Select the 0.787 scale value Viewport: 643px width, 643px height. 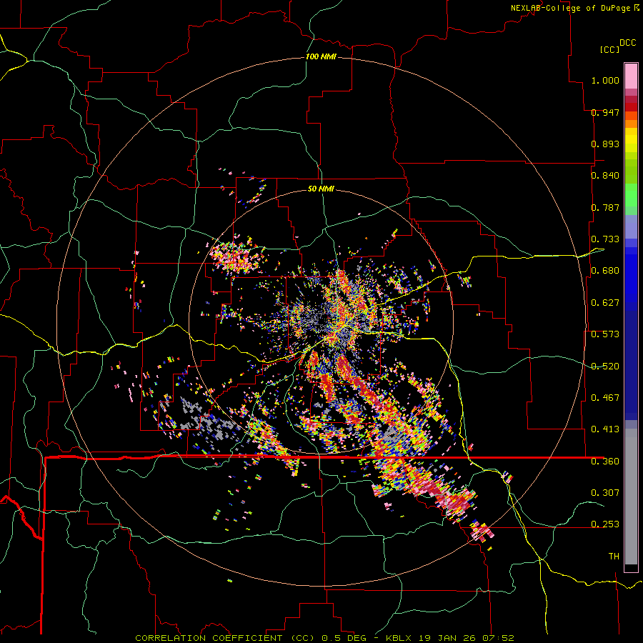[605, 207]
